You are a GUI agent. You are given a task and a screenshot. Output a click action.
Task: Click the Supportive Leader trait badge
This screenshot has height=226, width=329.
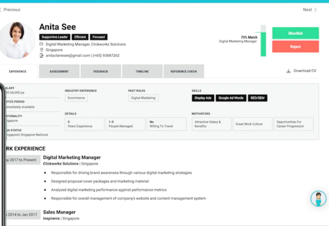point(55,37)
